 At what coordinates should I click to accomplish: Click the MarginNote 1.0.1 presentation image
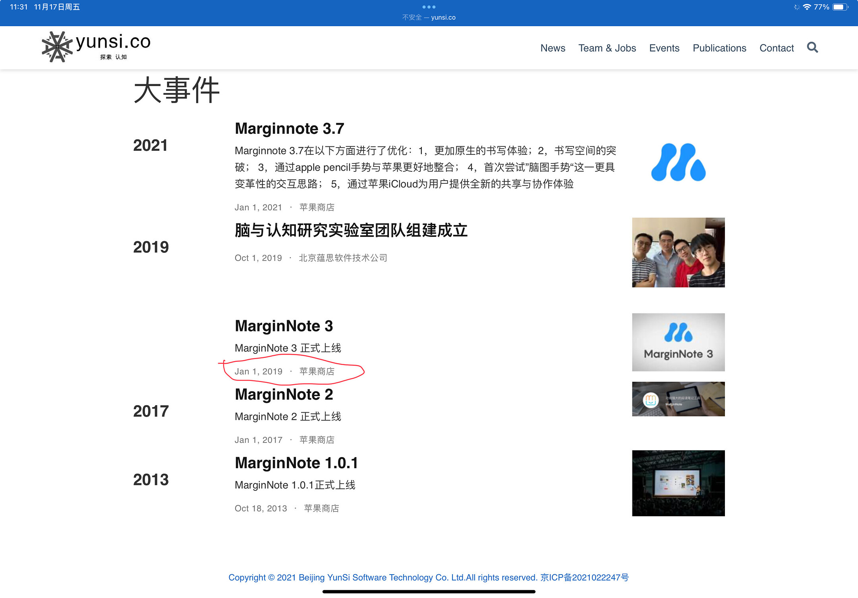coord(678,483)
